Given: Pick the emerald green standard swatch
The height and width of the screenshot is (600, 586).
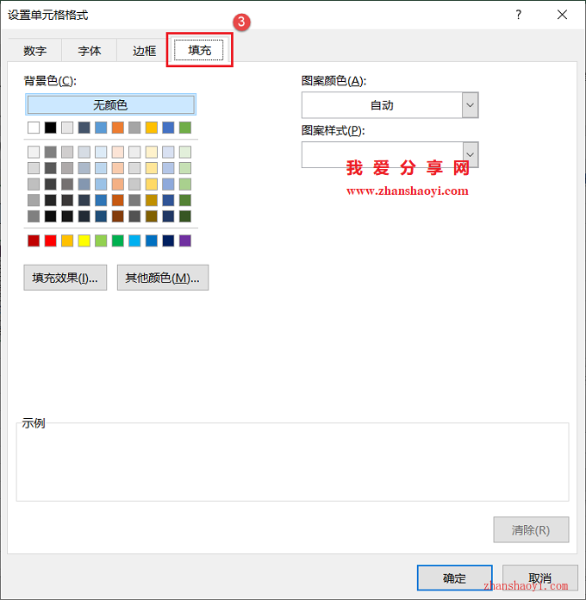Looking at the screenshot, I should (x=118, y=241).
